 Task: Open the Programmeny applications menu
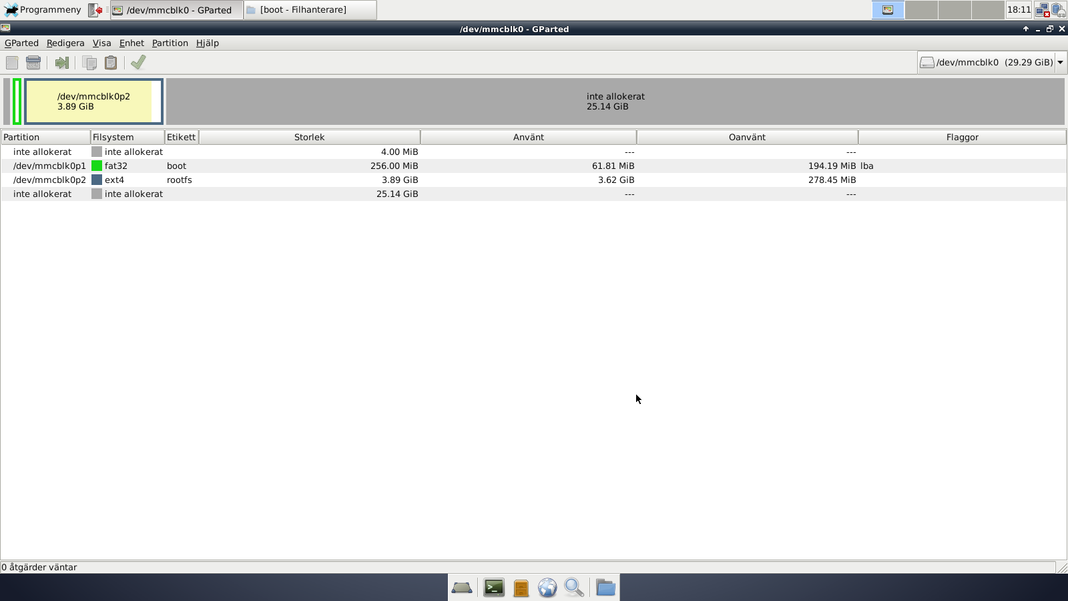pos(43,10)
